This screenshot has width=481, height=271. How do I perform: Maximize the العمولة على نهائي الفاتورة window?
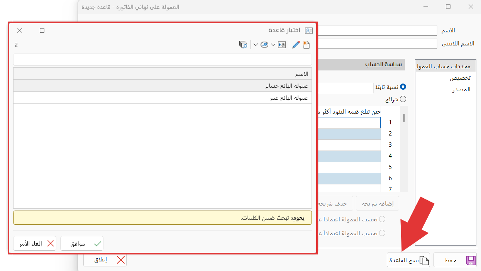point(448,7)
